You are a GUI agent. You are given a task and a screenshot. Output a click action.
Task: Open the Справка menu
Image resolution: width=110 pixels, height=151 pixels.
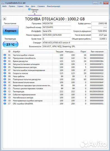pyautogui.click(x=41, y=6)
